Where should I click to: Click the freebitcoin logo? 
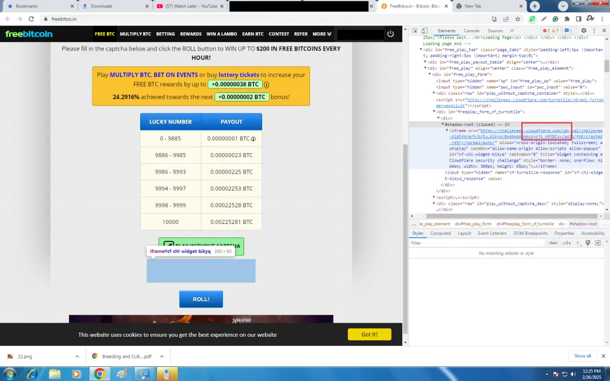tap(29, 34)
